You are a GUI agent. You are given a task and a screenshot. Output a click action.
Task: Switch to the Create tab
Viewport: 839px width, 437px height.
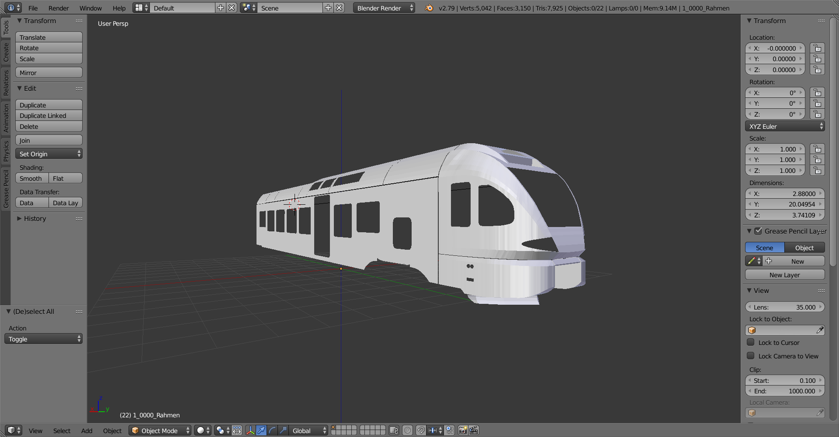coord(6,52)
